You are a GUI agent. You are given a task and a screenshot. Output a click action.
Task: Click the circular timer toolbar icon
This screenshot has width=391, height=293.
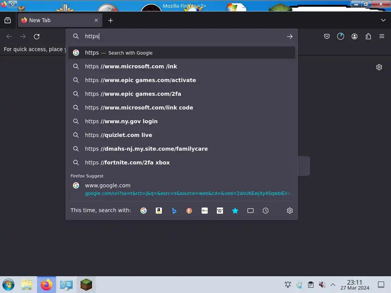click(340, 36)
